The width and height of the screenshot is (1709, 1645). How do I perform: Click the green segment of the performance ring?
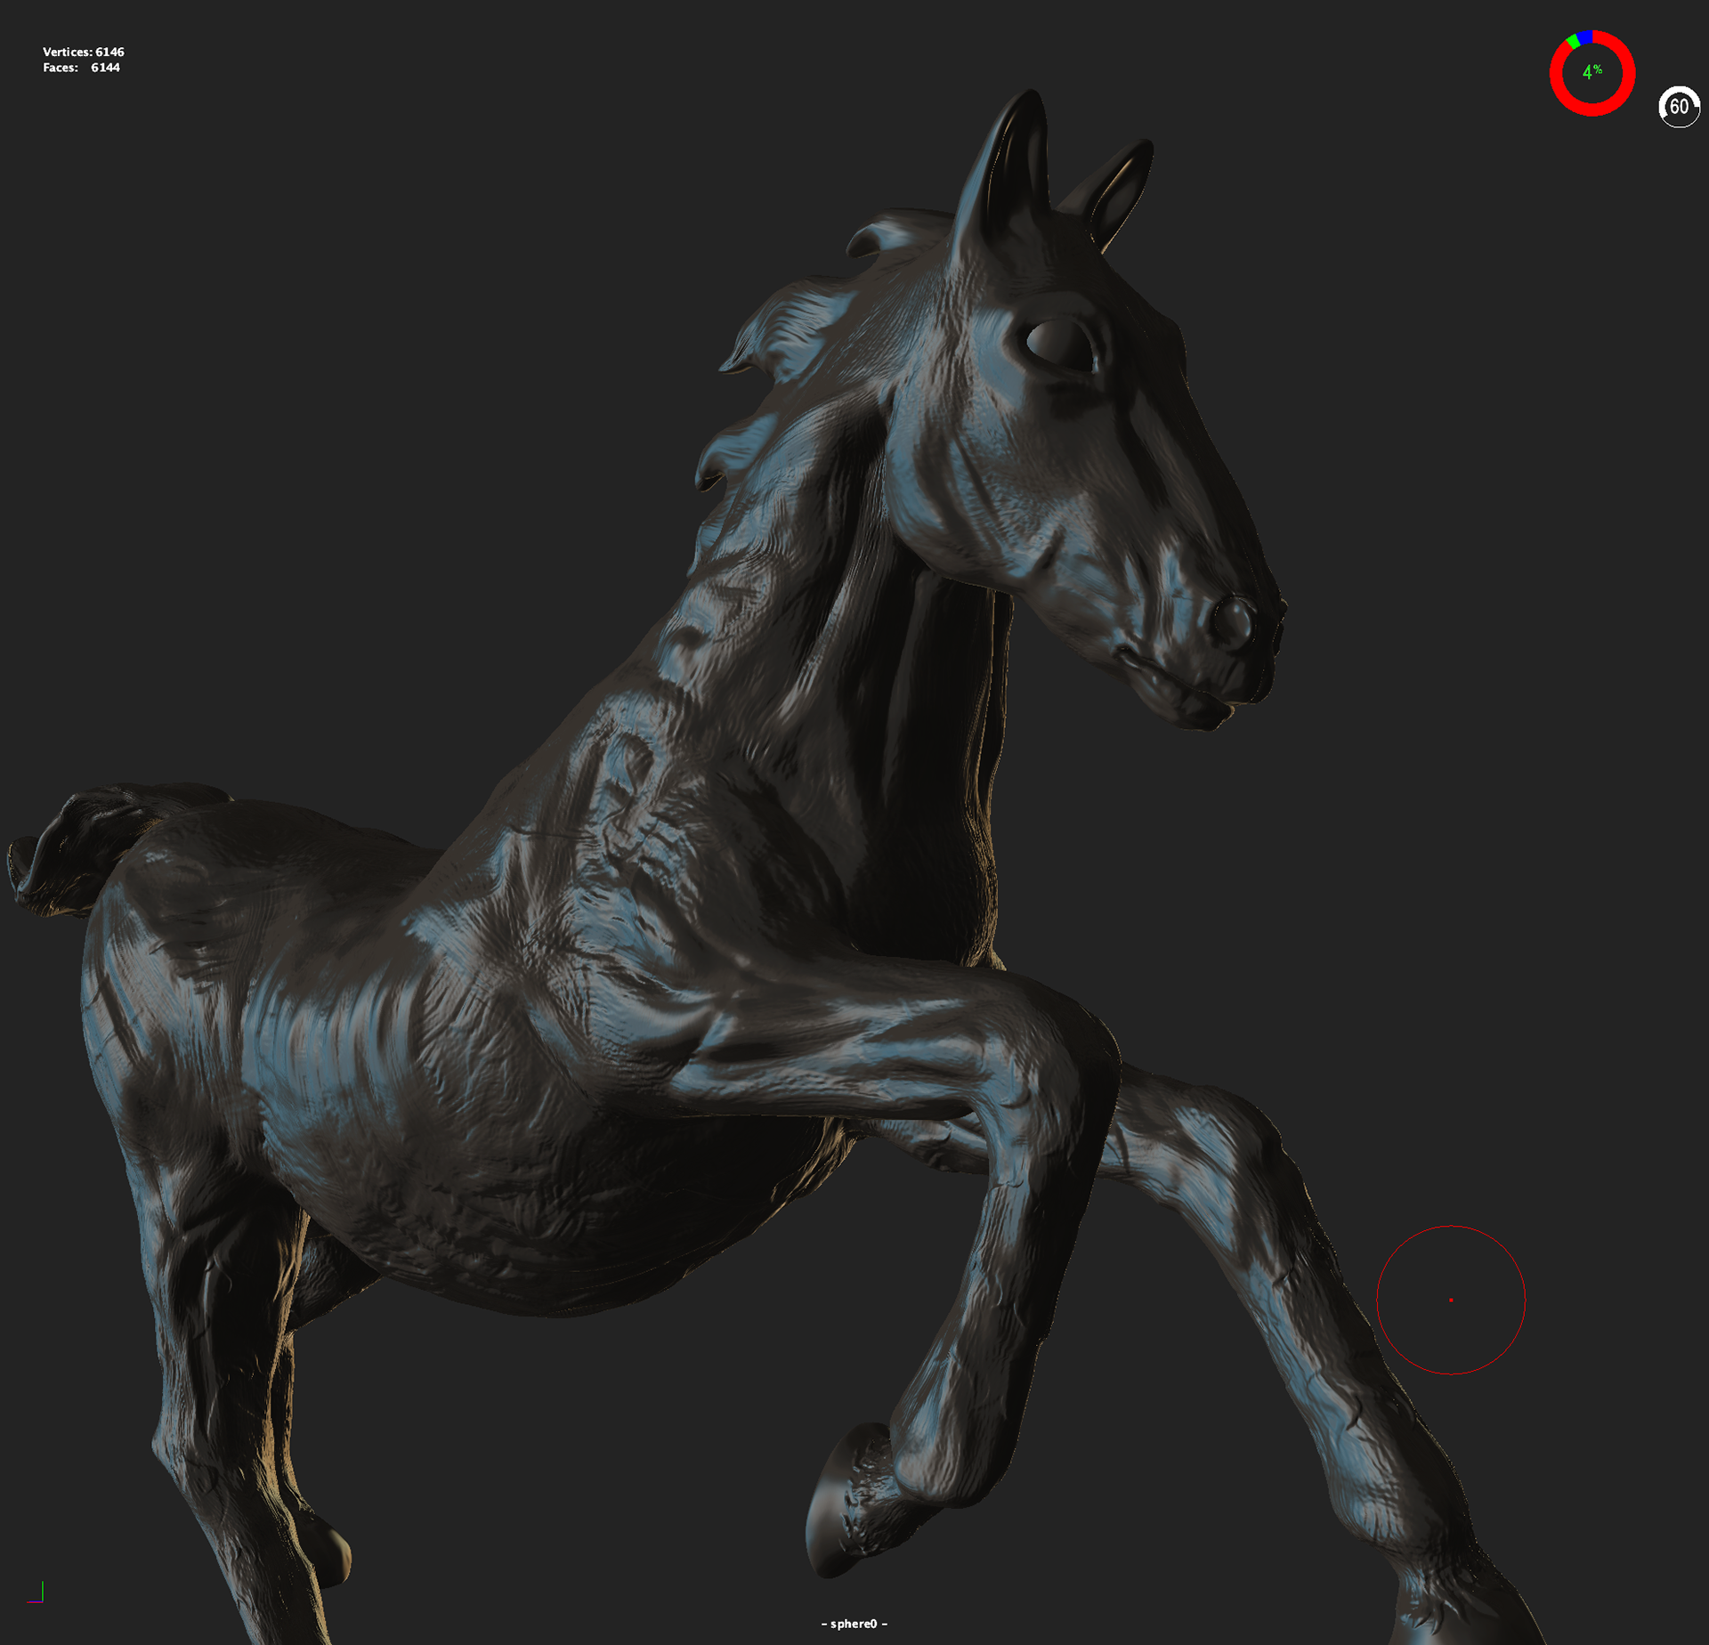(1573, 41)
